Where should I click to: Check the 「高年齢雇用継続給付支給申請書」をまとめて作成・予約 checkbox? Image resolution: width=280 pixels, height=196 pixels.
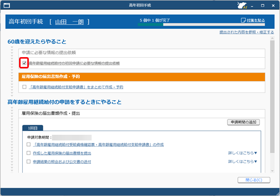(24, 87)
